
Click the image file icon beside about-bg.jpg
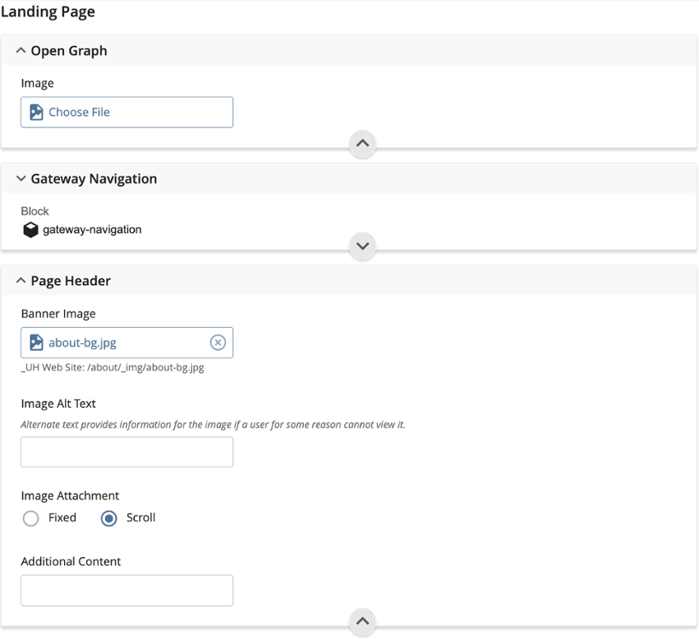click(36, 343)
